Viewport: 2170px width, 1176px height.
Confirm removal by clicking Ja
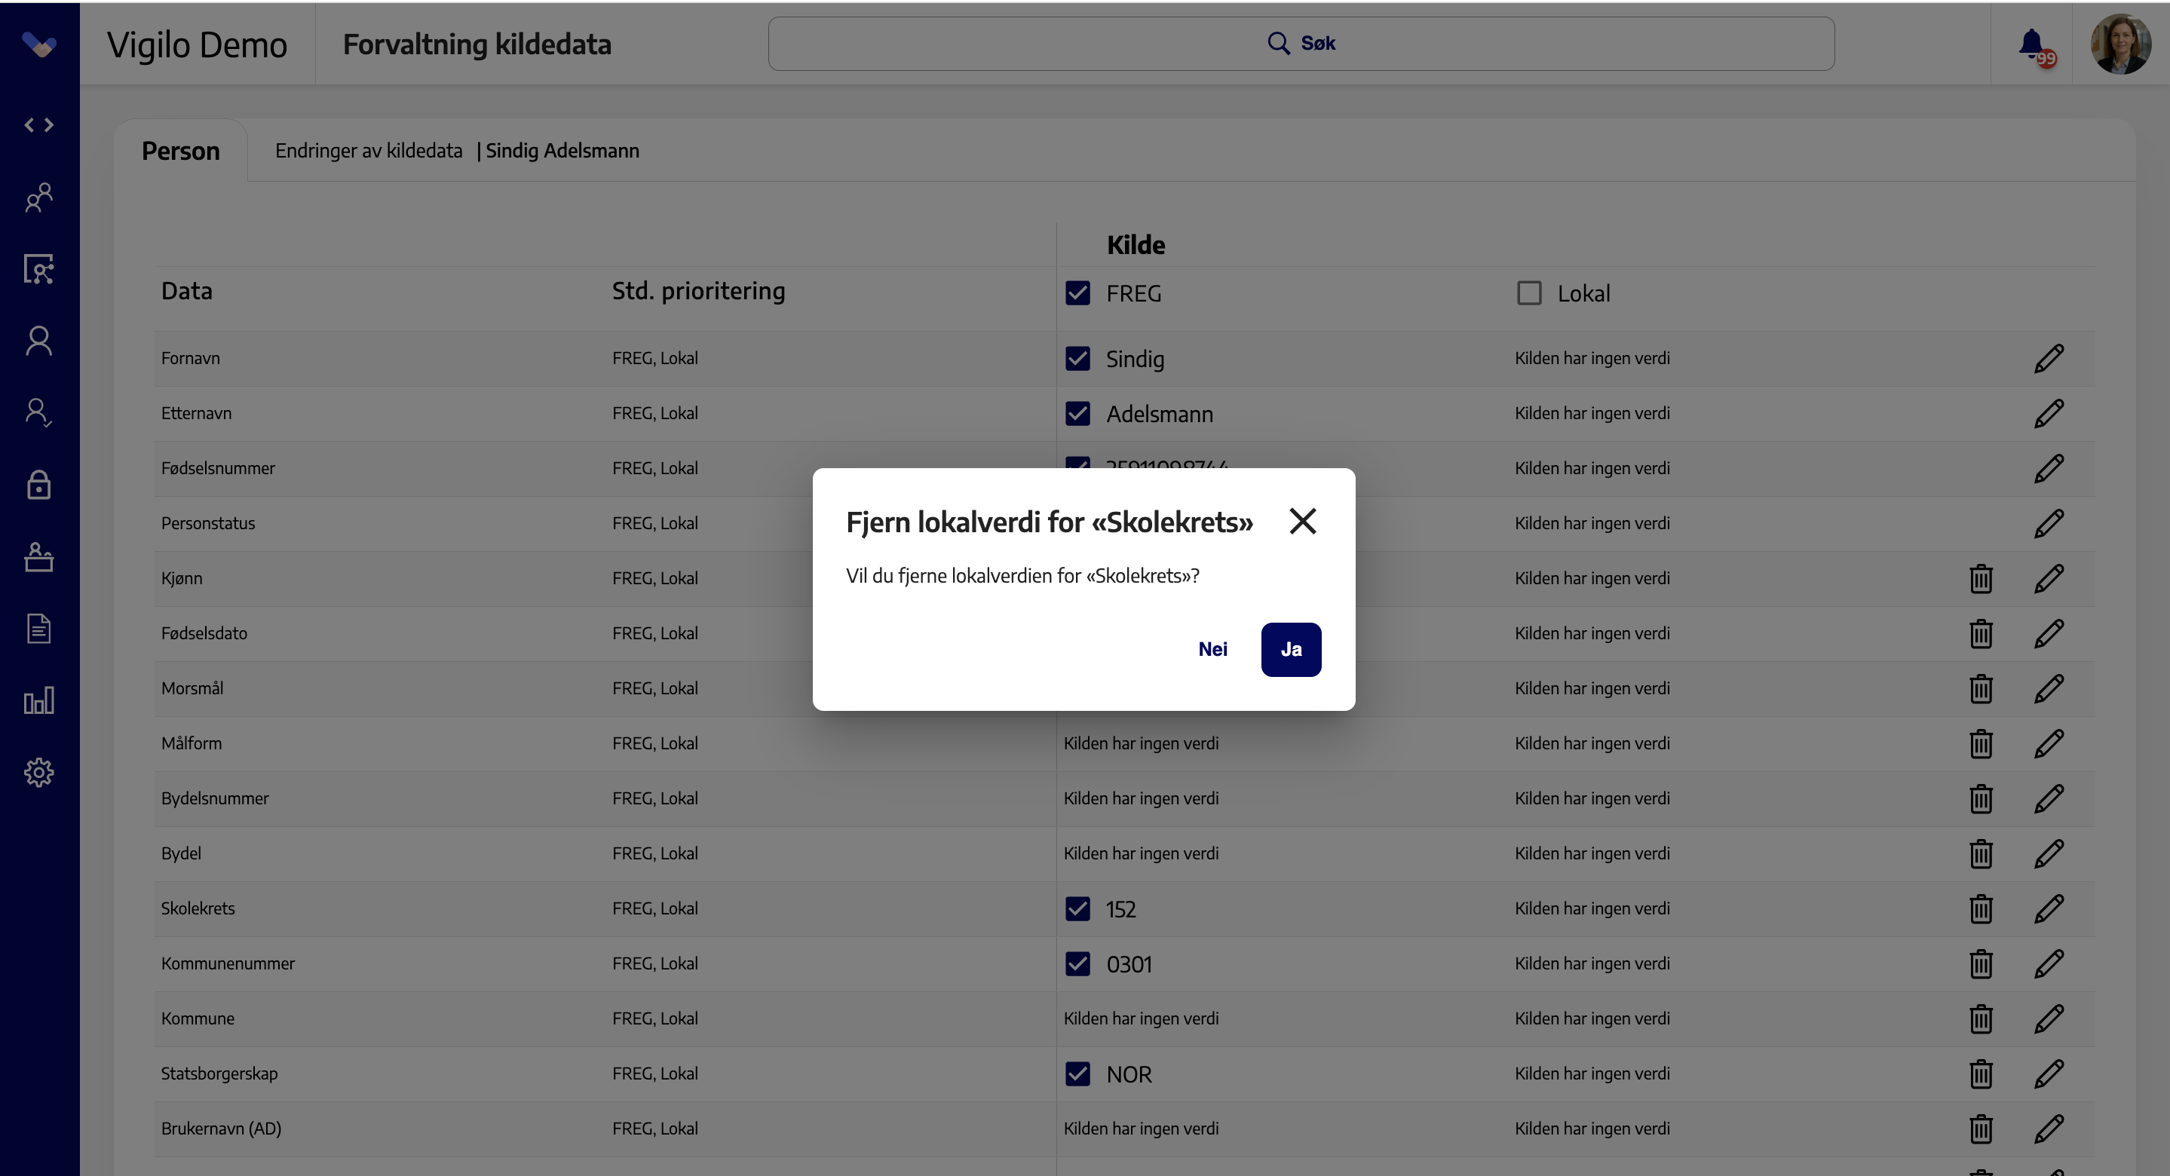point(1291,650)
